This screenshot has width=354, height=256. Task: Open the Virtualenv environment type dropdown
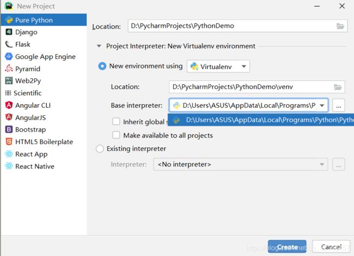(218, 66)
